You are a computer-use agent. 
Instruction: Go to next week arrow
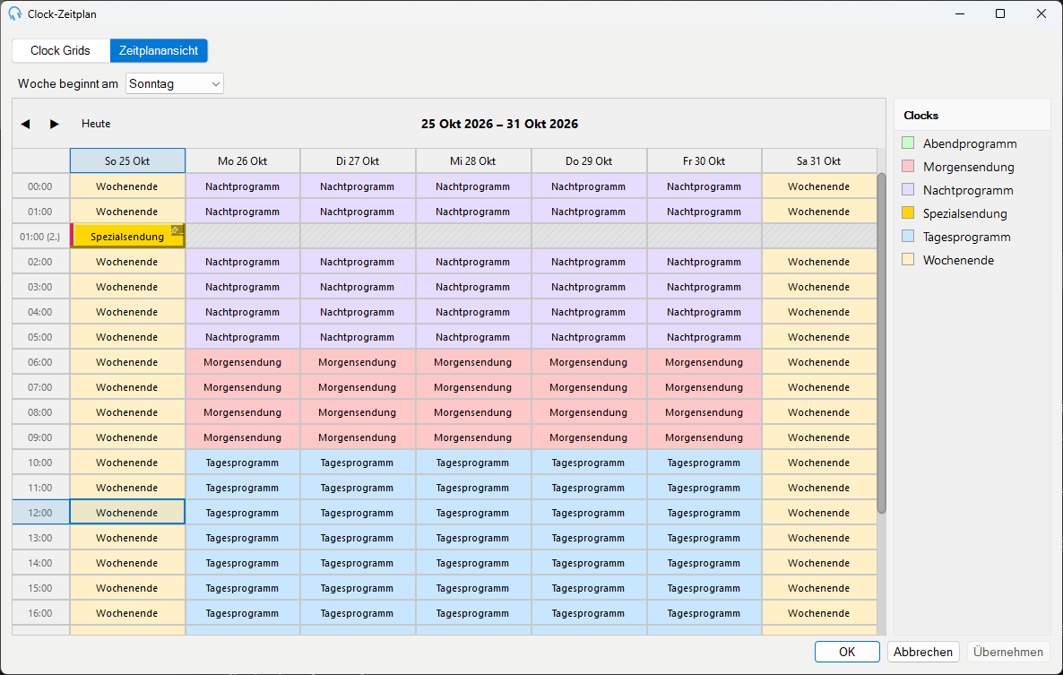coord(55,124)
